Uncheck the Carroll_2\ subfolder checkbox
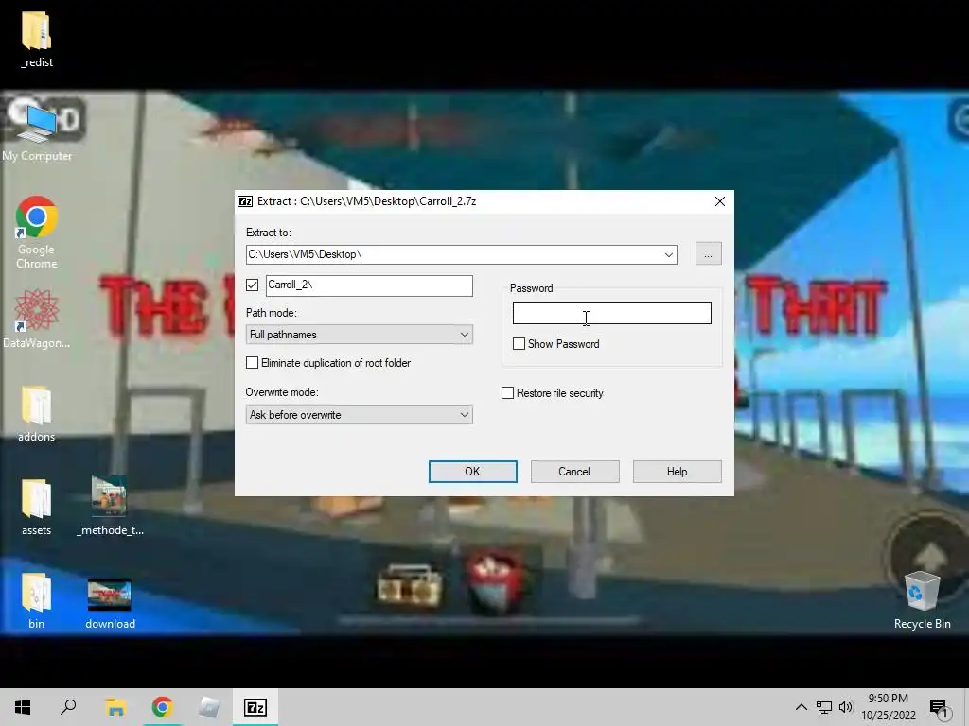 tap(252, 285)
